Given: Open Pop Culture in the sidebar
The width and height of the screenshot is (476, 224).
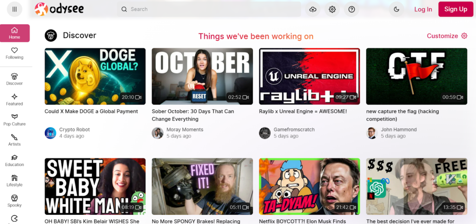Looking at the screenshot, I should (14, 119).
